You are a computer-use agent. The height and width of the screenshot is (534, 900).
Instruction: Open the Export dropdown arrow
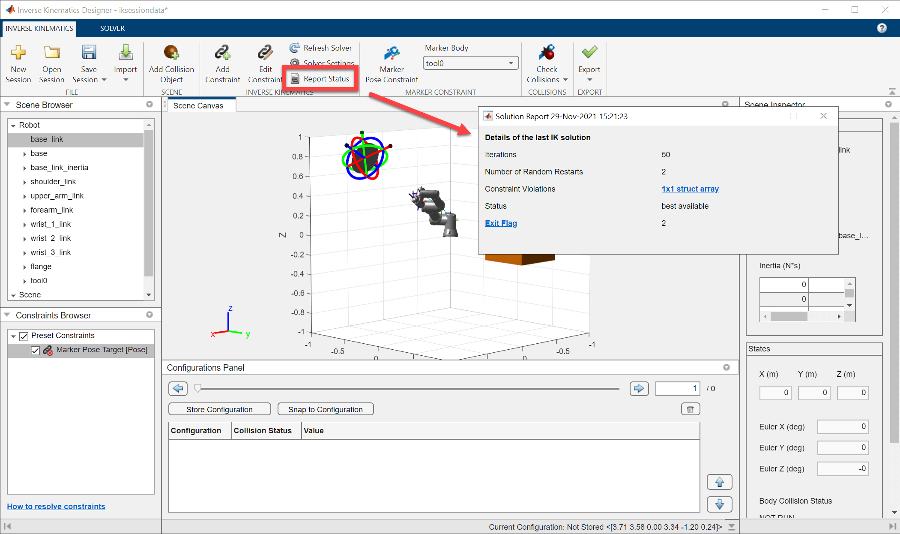pos(589,80)
